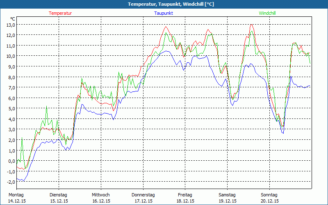Click the 12,0 y-axis value
This screenshot has height=205, width=328.
(x=11, y=35)
